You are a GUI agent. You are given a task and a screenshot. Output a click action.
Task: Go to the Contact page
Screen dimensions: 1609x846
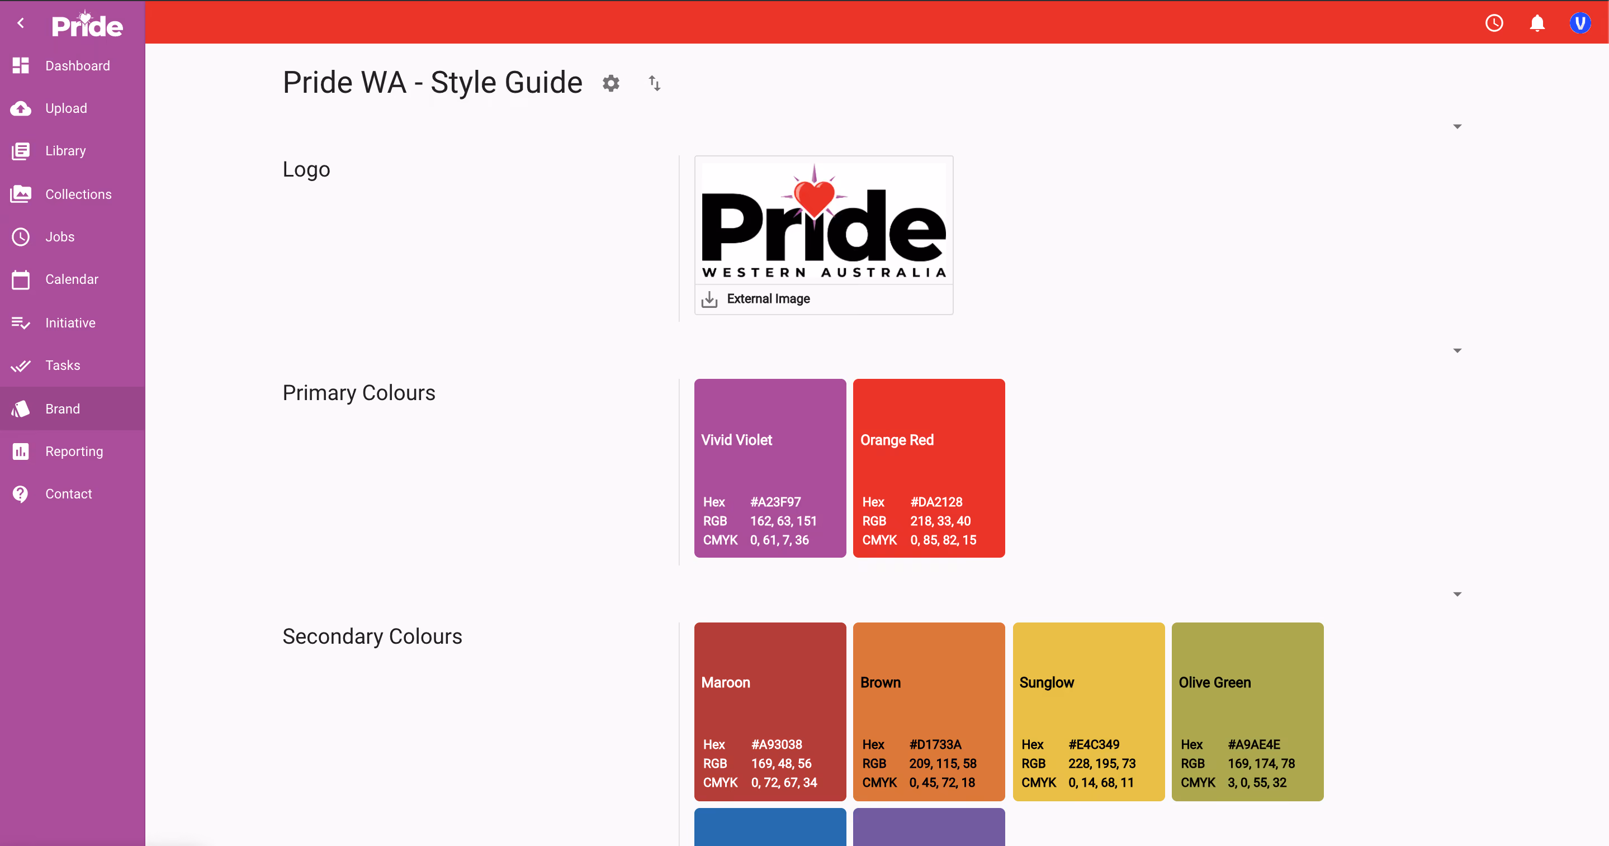point(73,494)
